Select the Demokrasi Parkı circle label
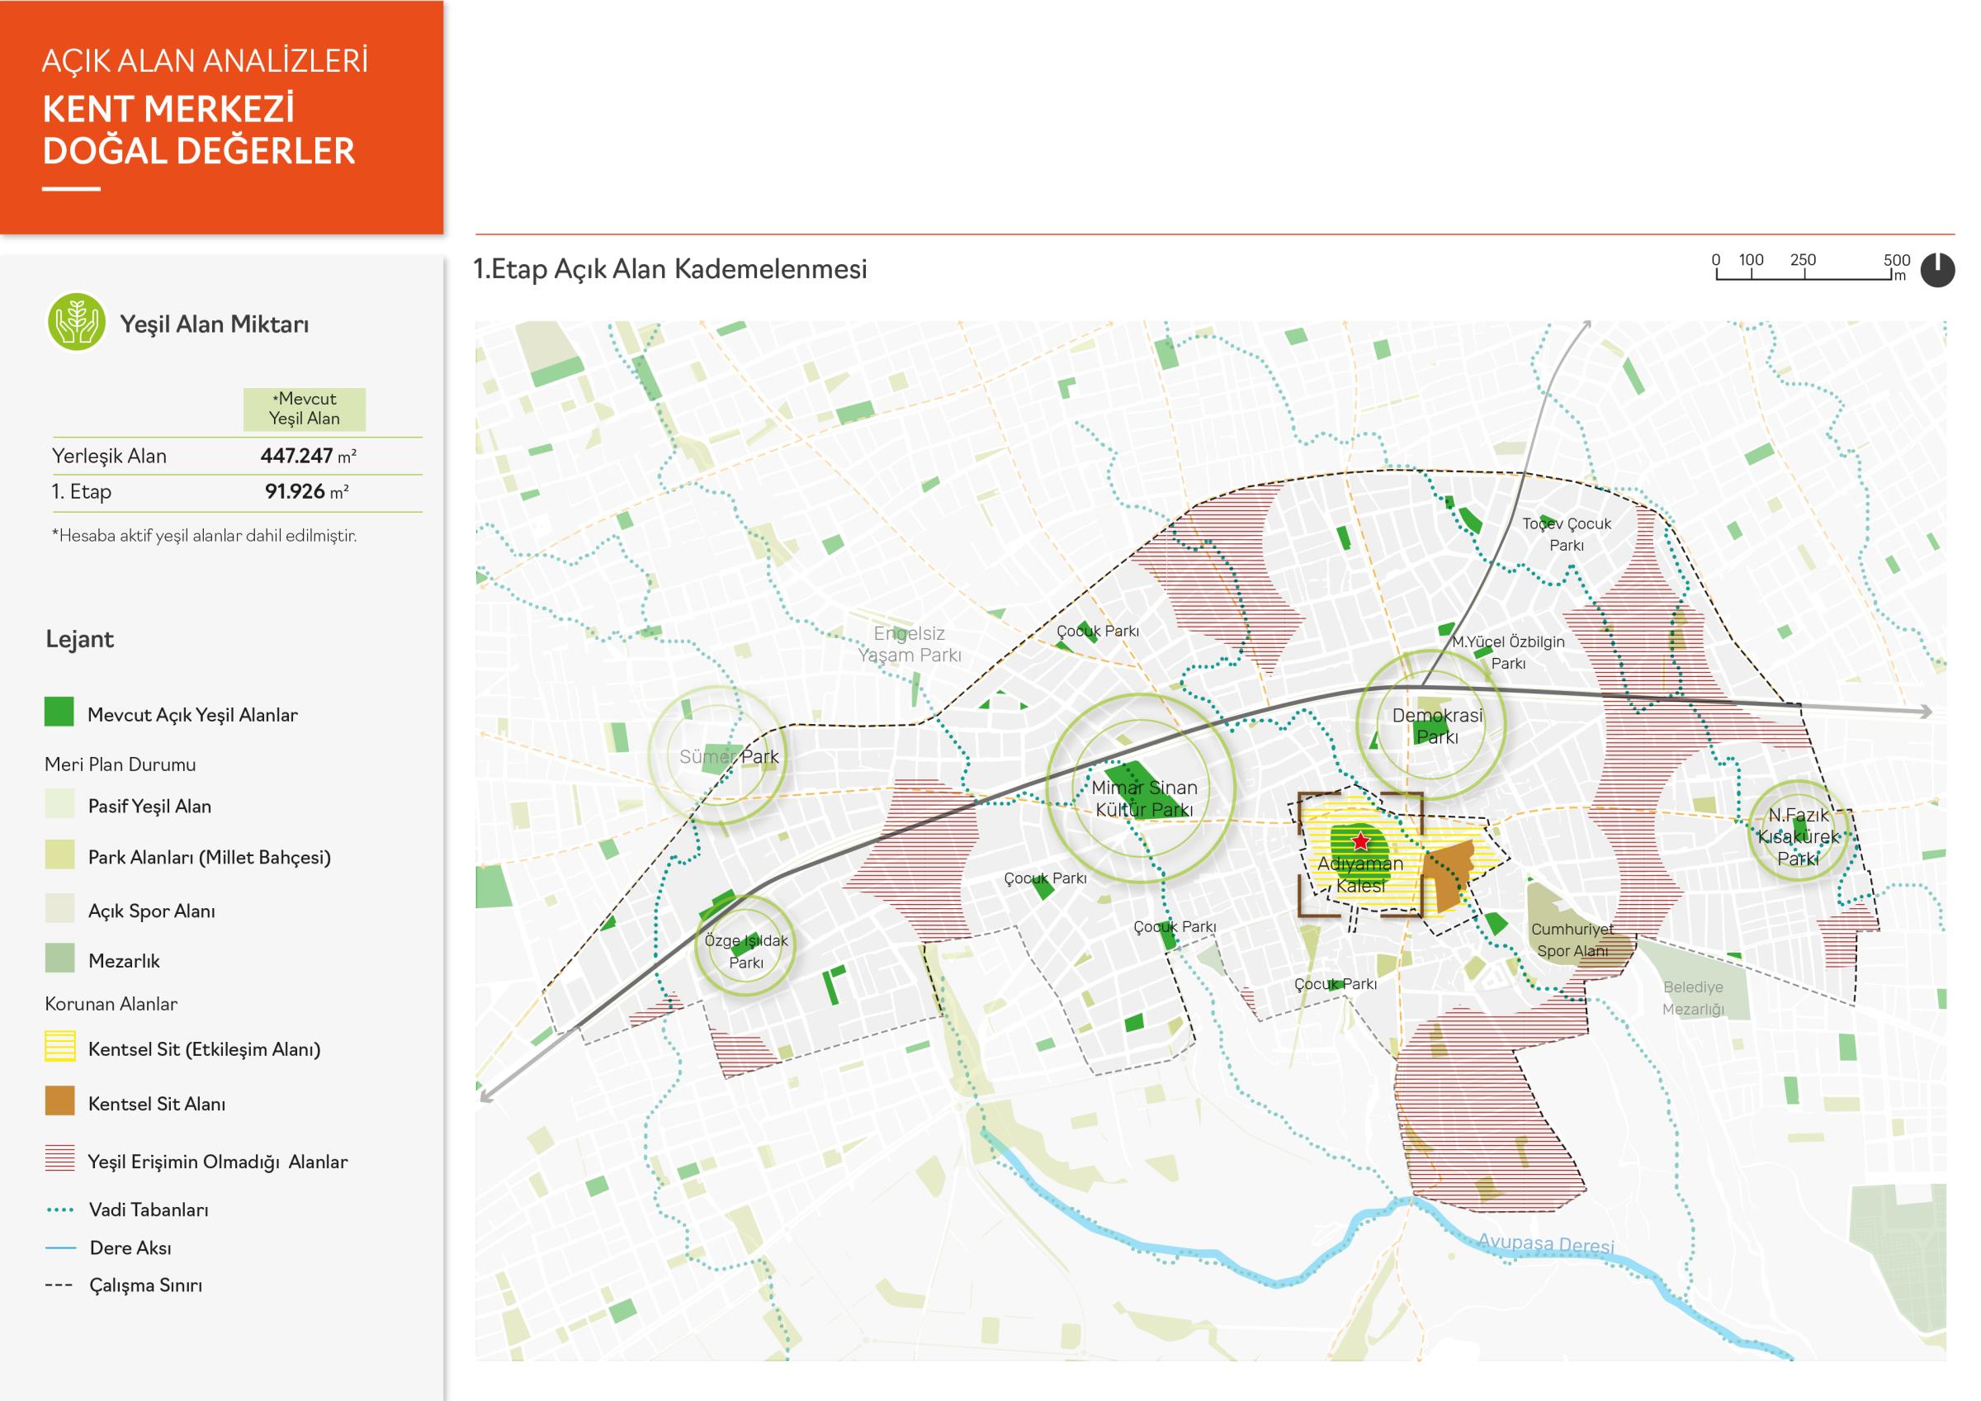 click(x=1437, y=726)
